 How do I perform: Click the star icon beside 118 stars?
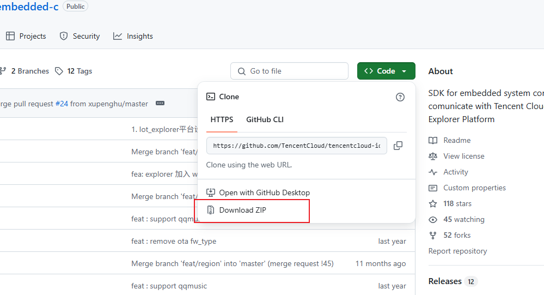pyautogui.click(x=433, y=203)
